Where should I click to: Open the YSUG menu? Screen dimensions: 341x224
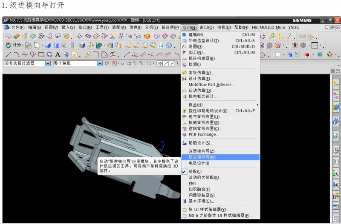pos(294,28)
